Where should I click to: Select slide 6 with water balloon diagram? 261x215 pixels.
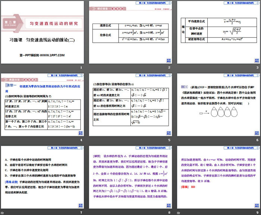(218, 105)
